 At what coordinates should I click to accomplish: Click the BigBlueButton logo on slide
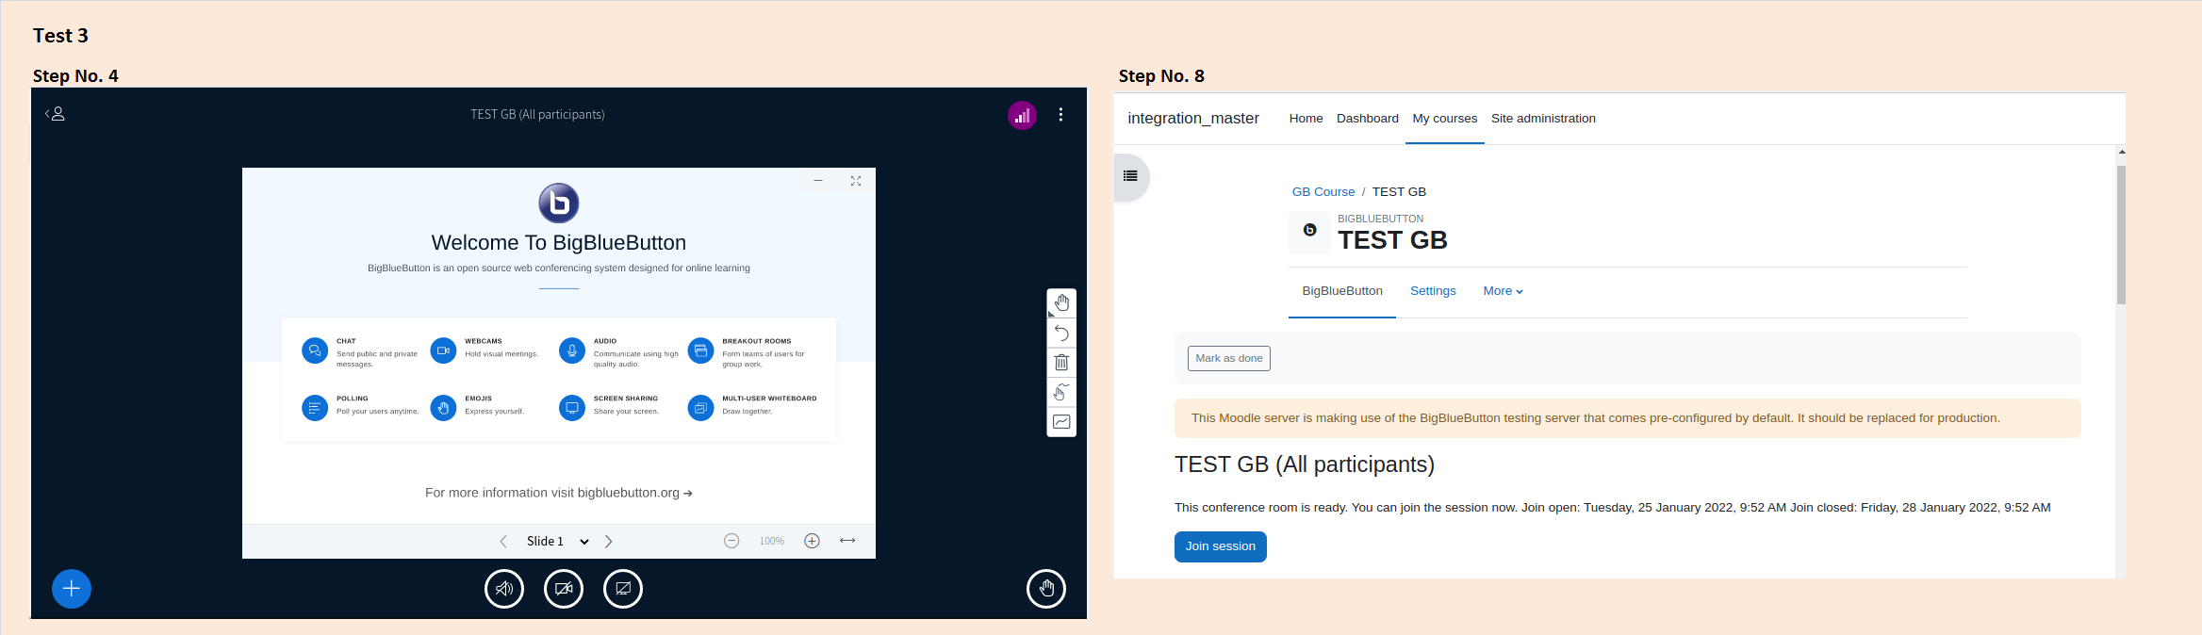(559, 203)
